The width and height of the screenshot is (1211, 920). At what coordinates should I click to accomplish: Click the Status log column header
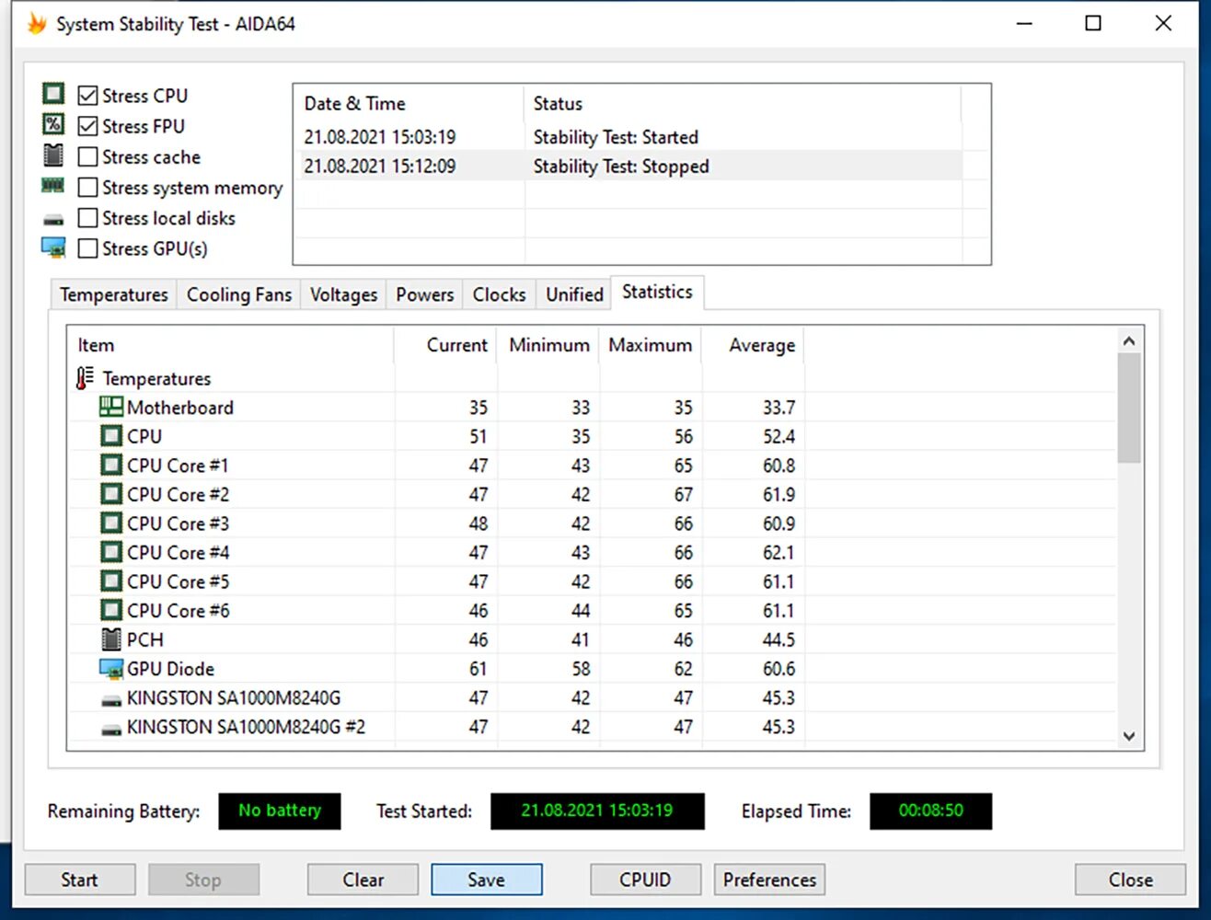[x=743, y=103]
